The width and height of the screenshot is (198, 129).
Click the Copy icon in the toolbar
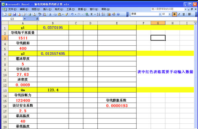[x=55, y=14]
